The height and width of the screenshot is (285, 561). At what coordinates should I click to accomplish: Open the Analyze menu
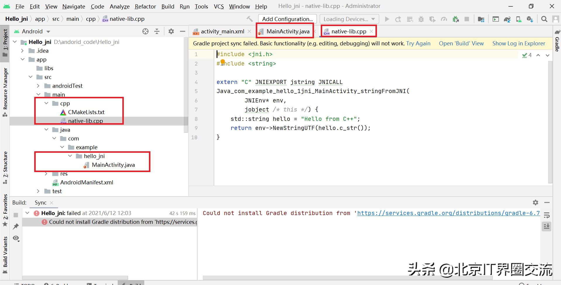pos(119,6)
